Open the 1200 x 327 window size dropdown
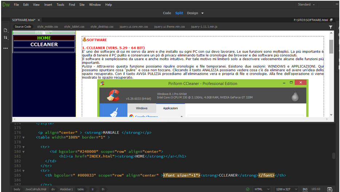Image resolution: width=340 pixels, height=192 pixels. [286, 189]
